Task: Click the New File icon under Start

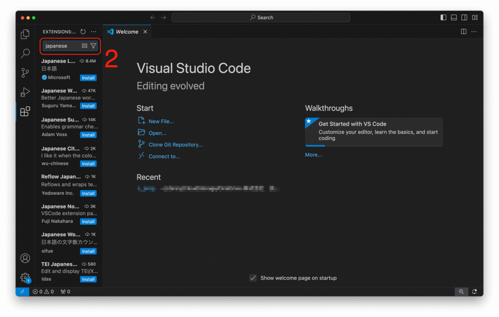Action: pos(141,120)
